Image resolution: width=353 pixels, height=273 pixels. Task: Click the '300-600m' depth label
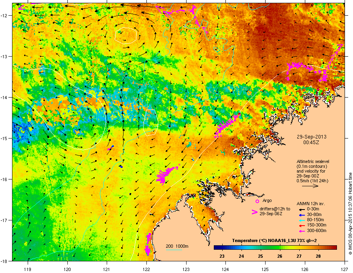(316, 230)
